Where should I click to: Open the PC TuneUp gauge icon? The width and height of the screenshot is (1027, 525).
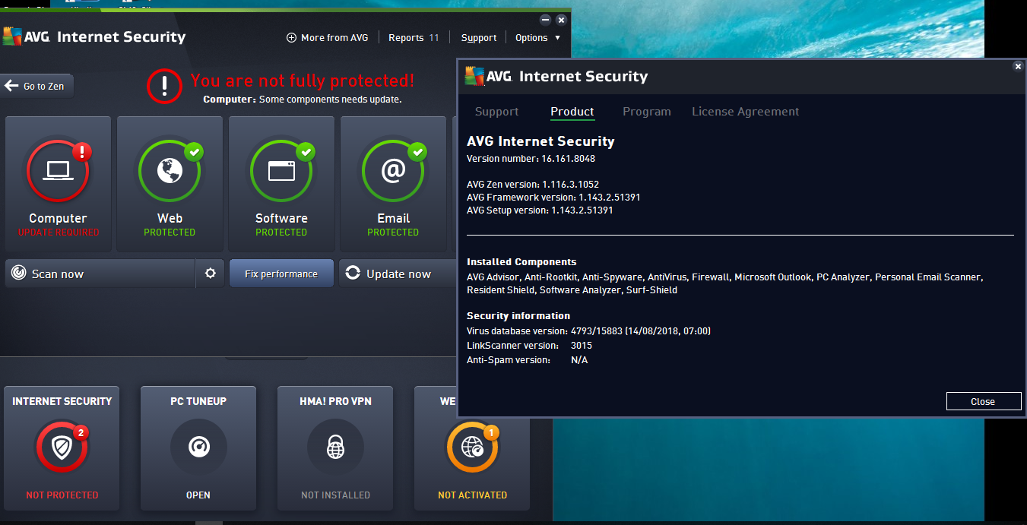(x=198, y=448)
